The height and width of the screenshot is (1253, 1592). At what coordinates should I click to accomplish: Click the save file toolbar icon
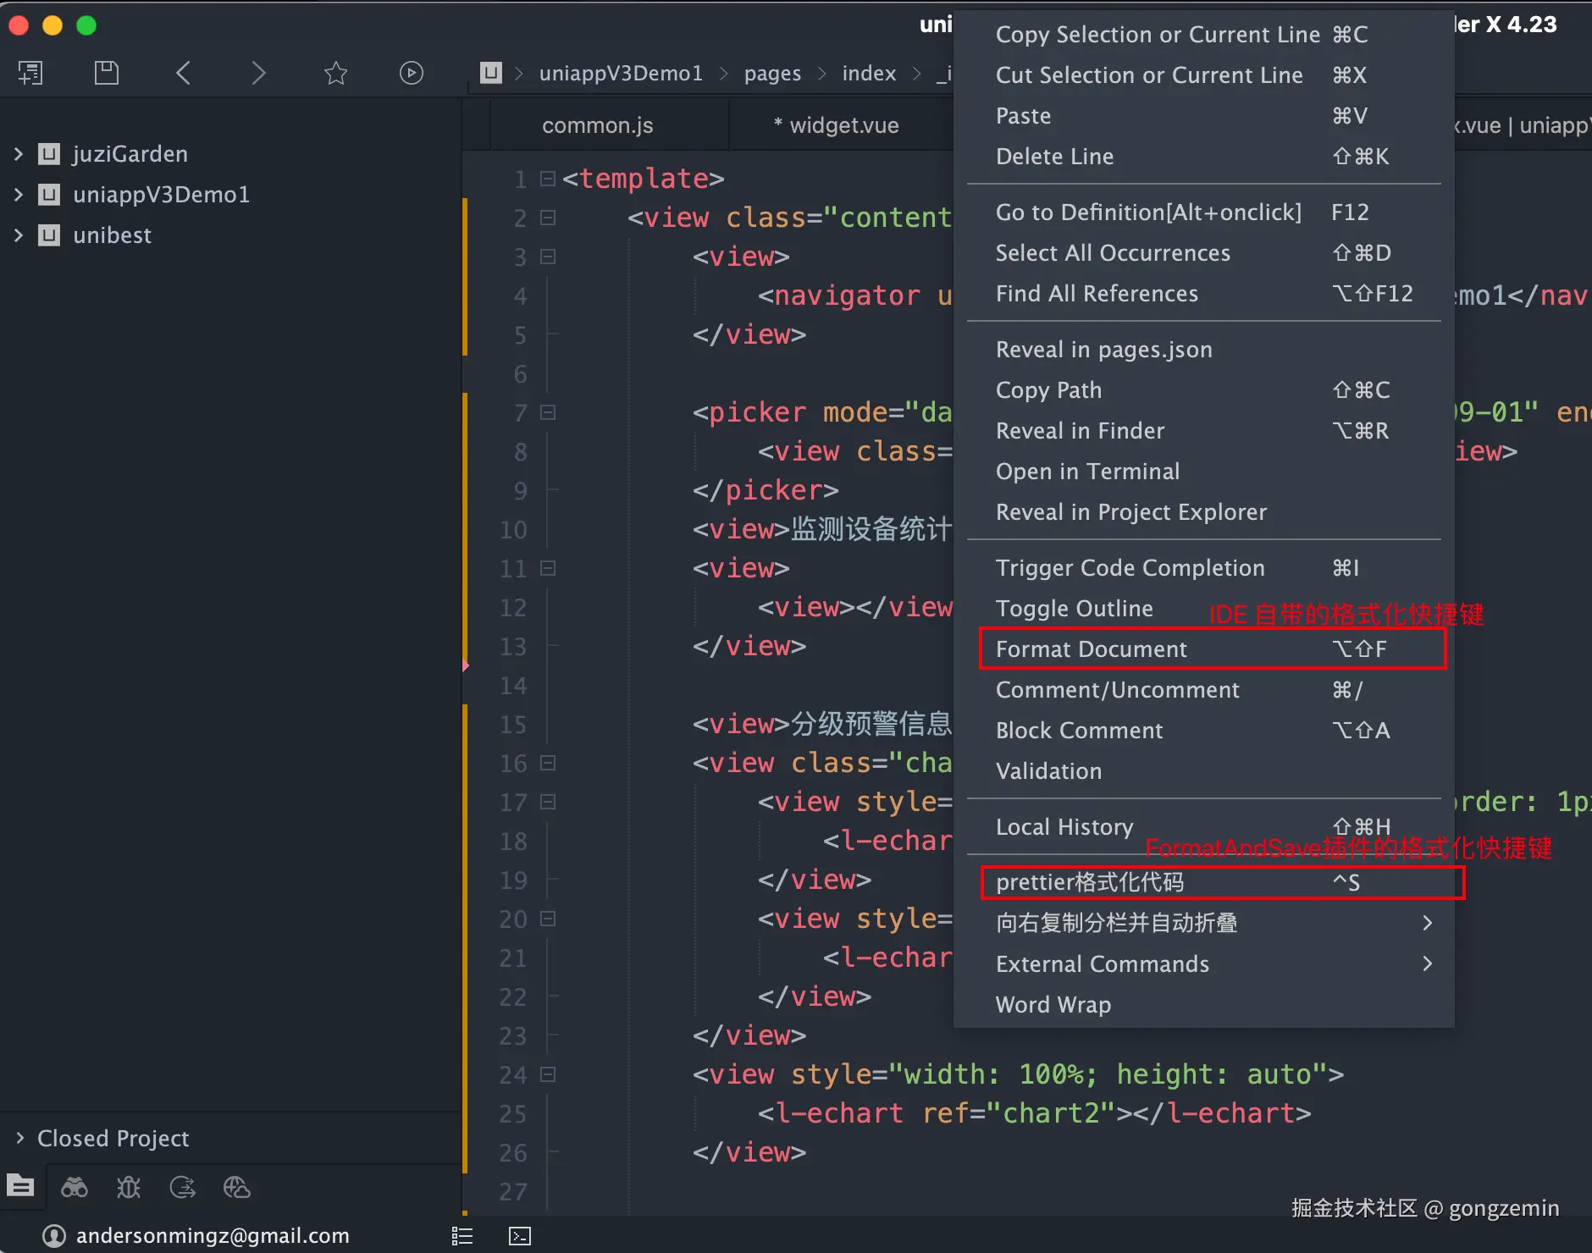[106, 73]
